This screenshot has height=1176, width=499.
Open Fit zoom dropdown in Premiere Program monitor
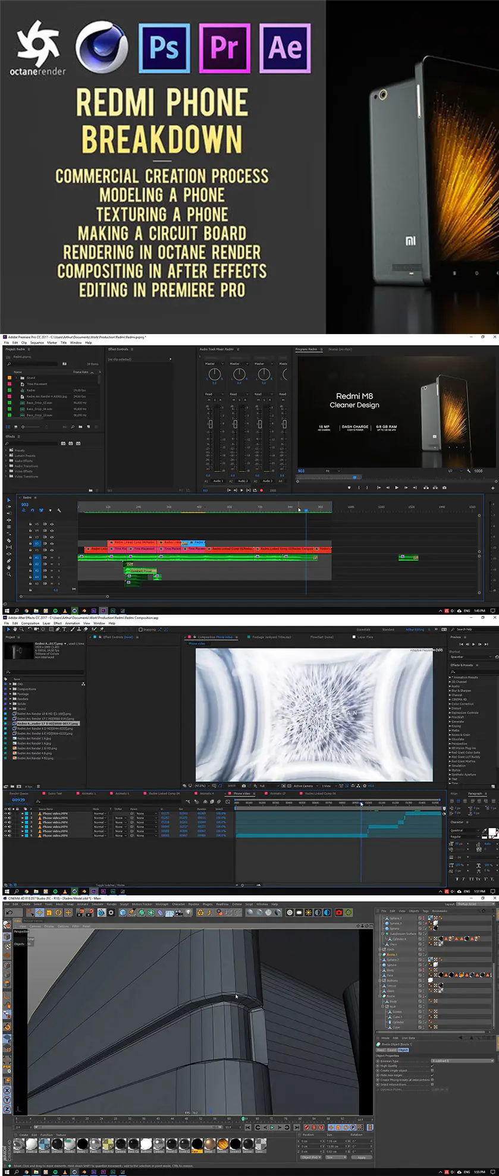tap(332, 471)
